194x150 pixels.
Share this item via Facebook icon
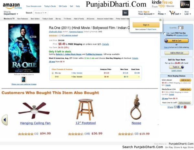point(178,107)
